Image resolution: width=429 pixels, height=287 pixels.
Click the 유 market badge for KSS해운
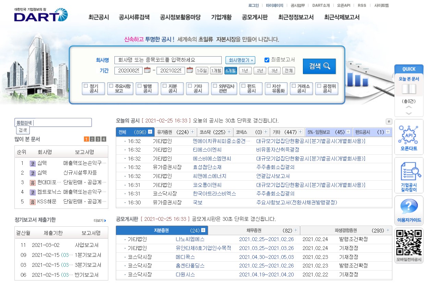33,202
